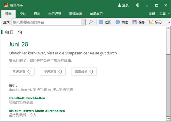Click the 返回 back arrow icon
Viewport: 171px width, 122px height.
tap(101, 22)
